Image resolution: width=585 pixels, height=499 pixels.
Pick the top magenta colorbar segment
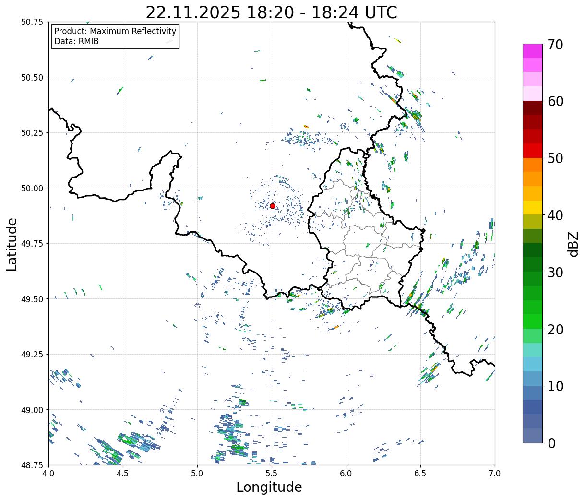pos(533,51)
